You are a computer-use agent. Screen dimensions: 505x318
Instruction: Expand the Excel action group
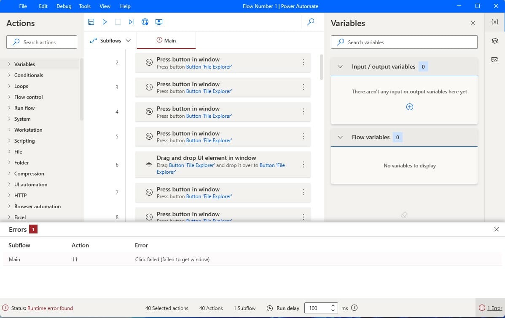coord(9,217)
